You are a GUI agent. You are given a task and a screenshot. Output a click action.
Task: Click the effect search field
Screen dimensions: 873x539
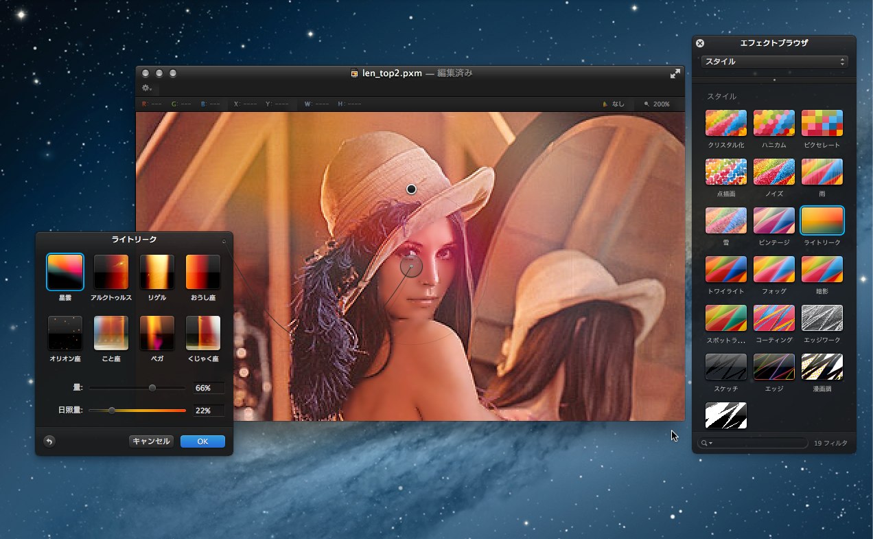click(x=753, y=444)
